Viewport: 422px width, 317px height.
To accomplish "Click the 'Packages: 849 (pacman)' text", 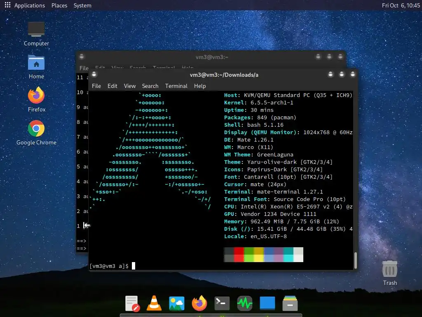I will pyautogui.click(x=260, y=118).
